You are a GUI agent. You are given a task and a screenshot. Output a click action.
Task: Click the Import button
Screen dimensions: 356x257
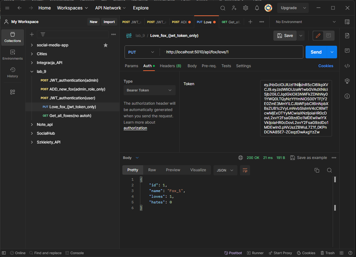pos(109,22)
